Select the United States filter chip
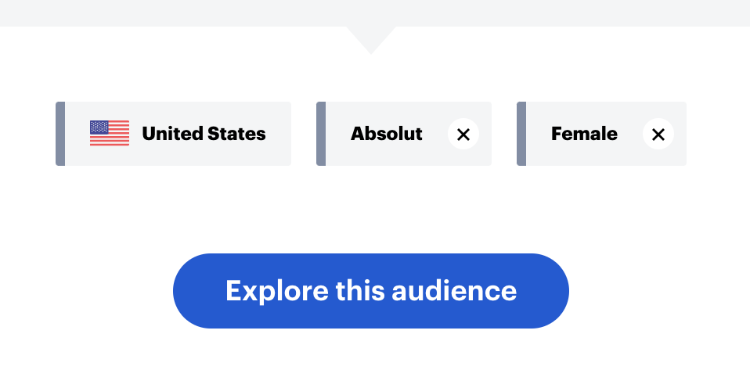Viewport: 750px width, 377px height. coord(173,134)
